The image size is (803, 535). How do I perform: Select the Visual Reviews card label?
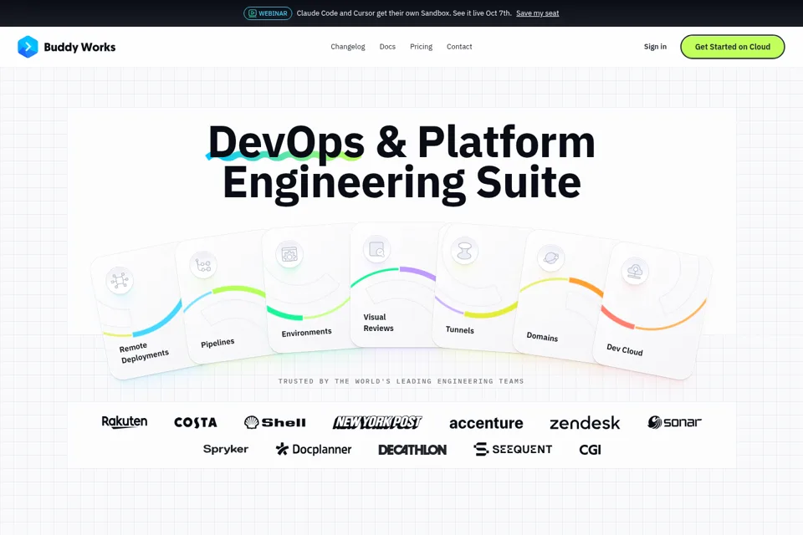coord(378,323)
